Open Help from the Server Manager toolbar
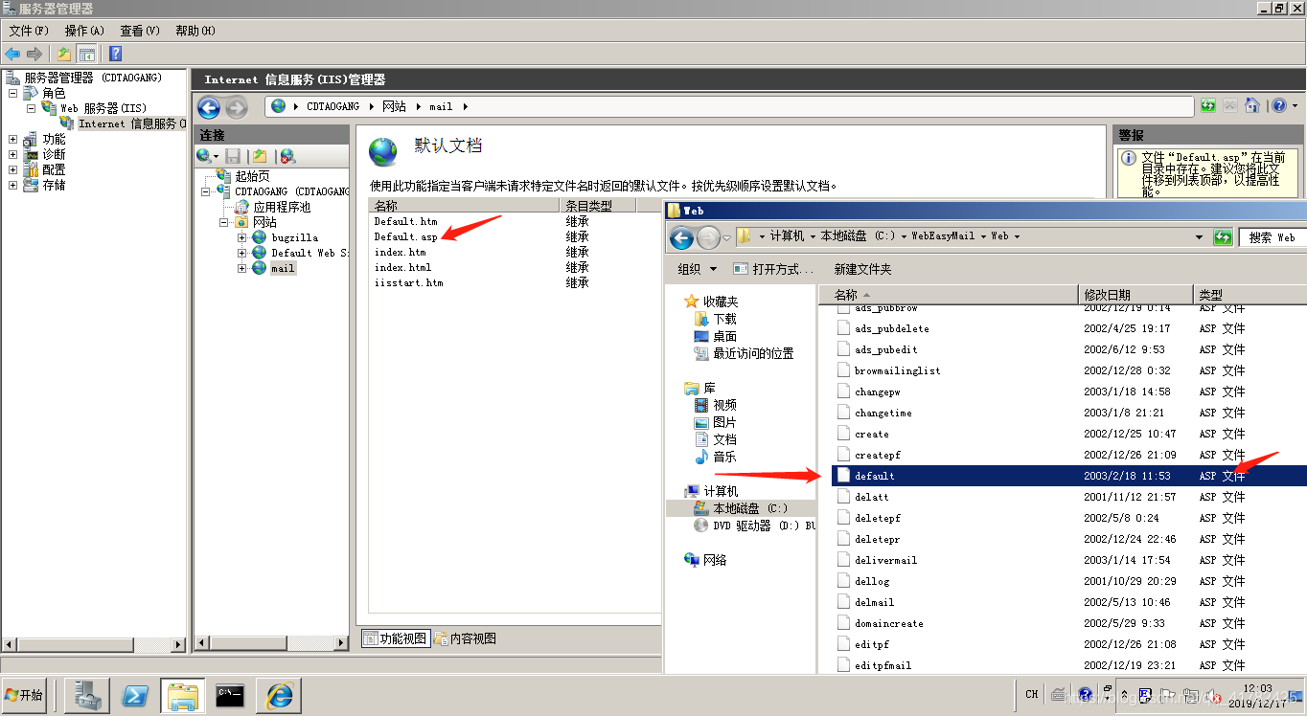 pos(115,54)
